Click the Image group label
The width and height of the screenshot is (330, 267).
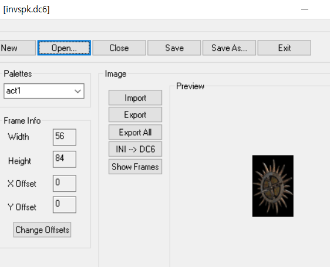pos(116,74)
